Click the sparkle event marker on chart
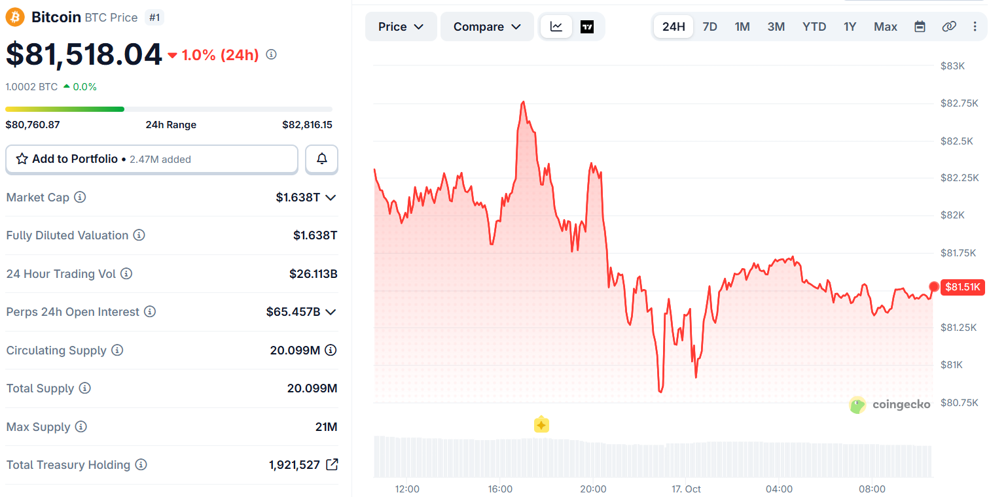Viewport: 989px width, 497px height. coord(541,425)
